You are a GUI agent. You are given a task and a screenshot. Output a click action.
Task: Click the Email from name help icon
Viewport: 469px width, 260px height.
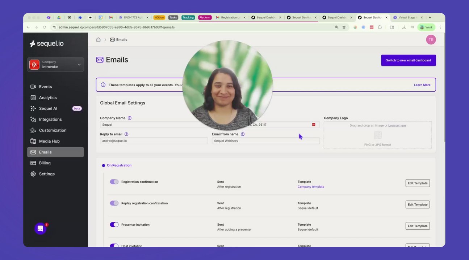(x=243, y=134)
